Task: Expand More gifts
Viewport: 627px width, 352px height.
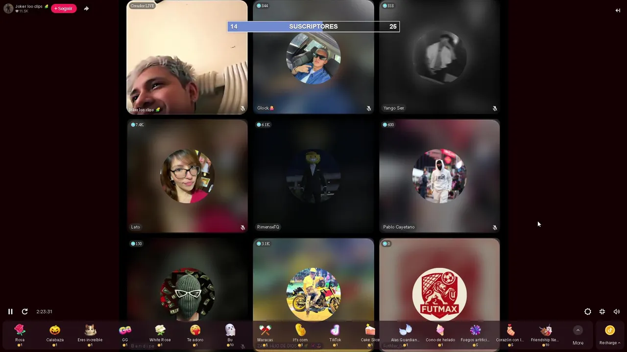Action: coord(578,336)
